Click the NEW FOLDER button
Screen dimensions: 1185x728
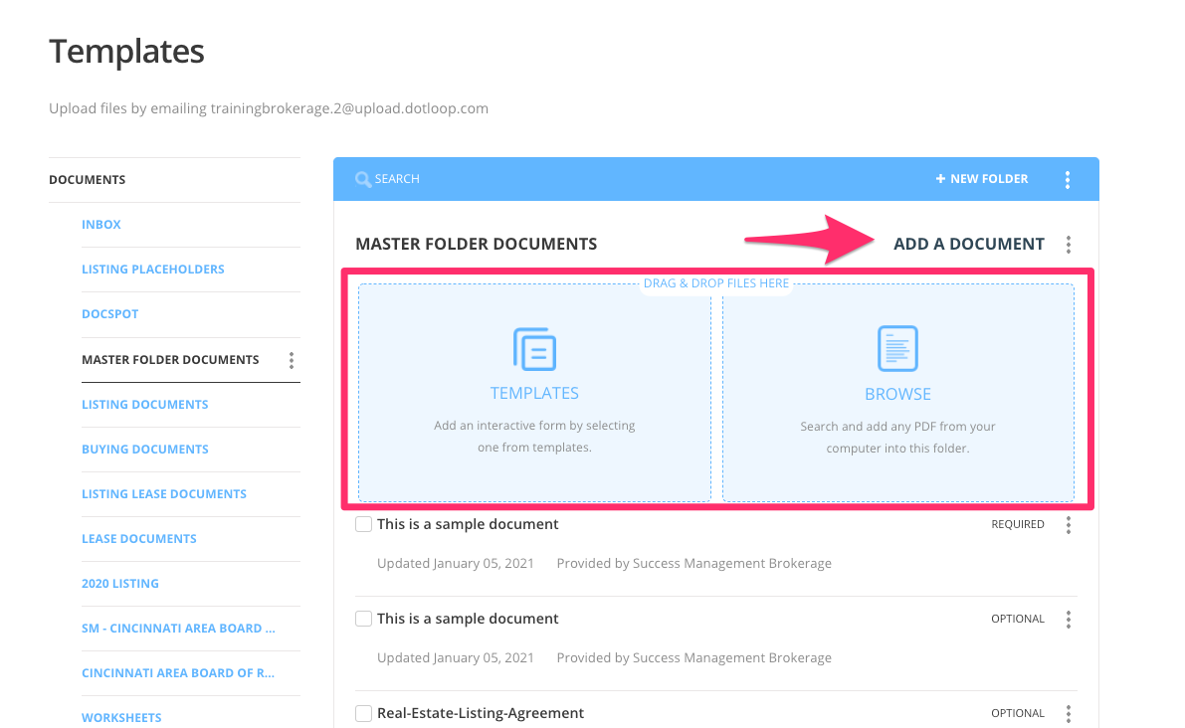tap(982, 178)
